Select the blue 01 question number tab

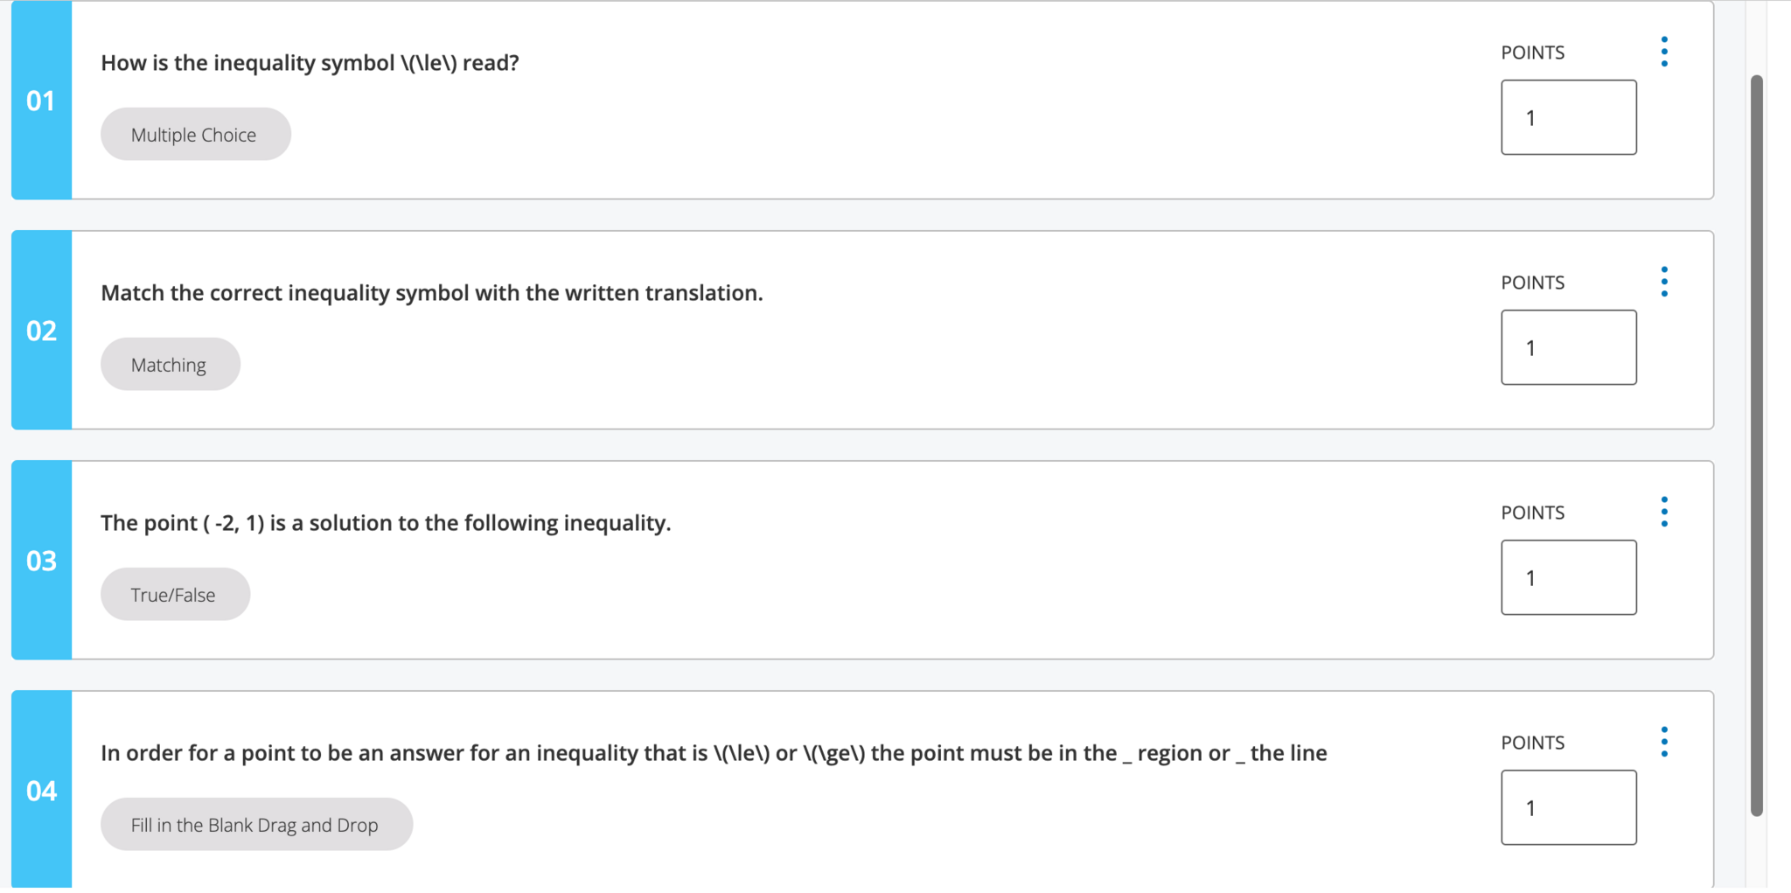[41, 101]
